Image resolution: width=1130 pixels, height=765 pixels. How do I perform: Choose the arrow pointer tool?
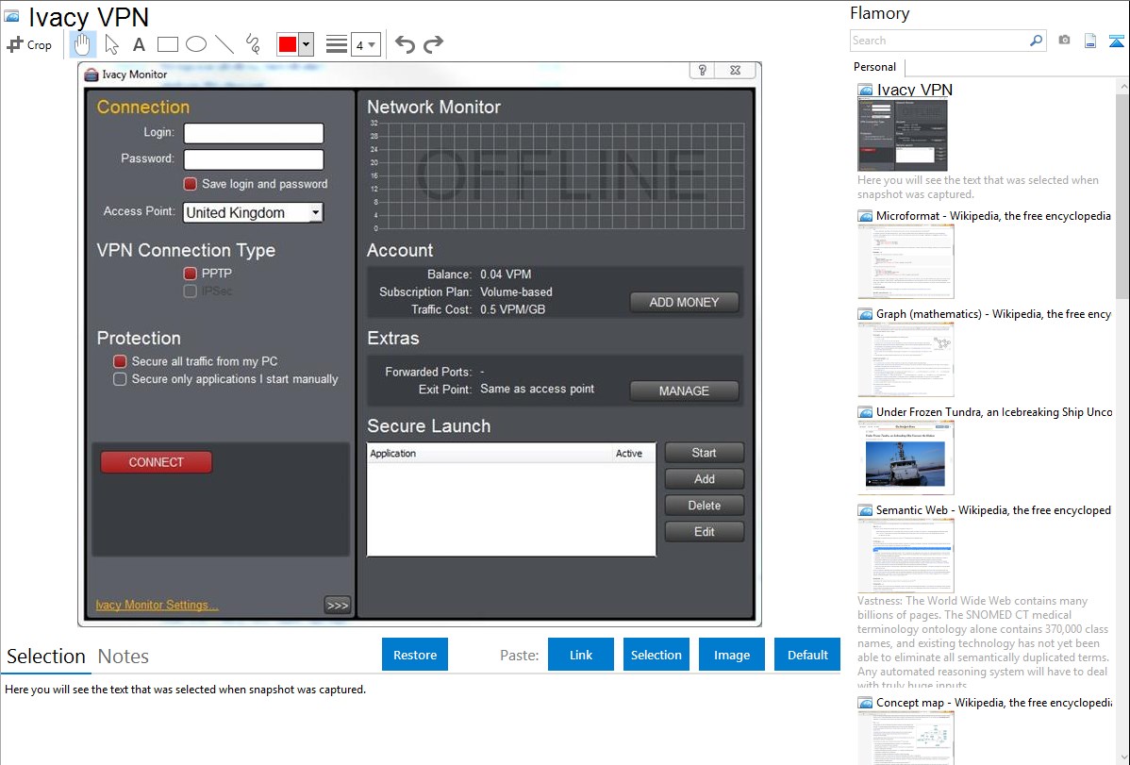[111, 44]
